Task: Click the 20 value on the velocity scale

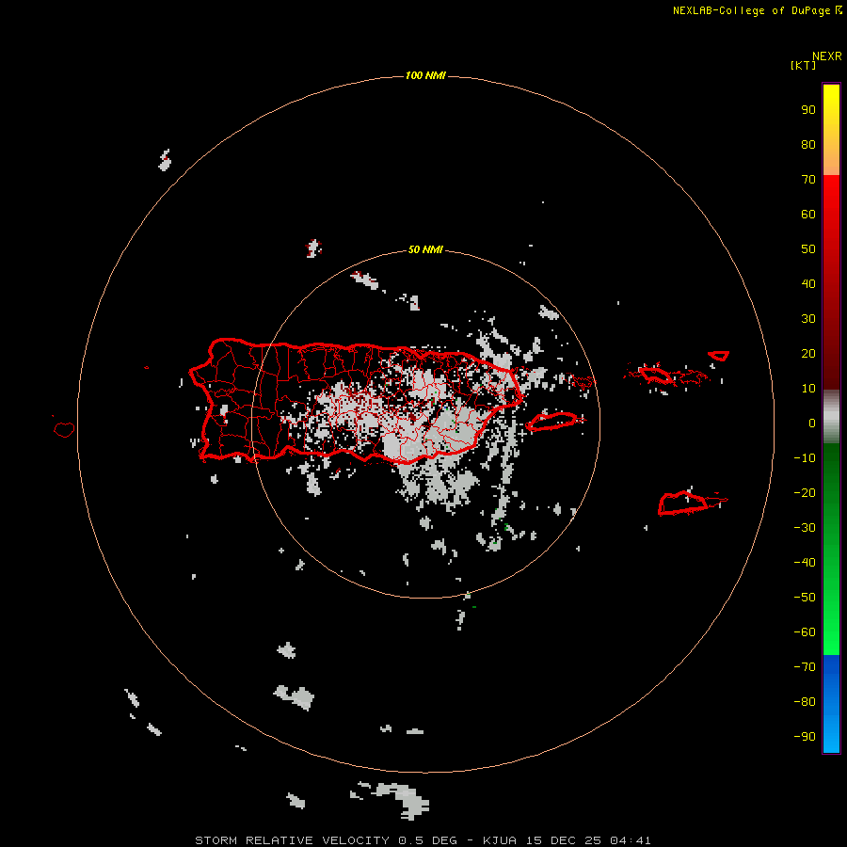Action: 808,354
